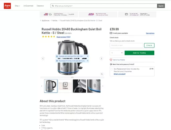Open the Clearance menu item
The image size is (171, 130).
40,6
